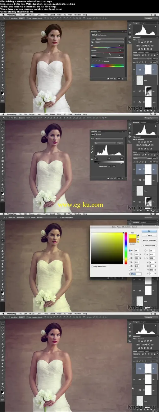This screenshot has width=159, height=412.
Task: Select the G green radio button
Action: coord(130,266)
